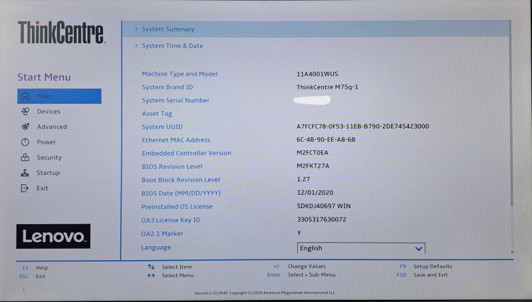Image resolution: width=532 pixels, height=302 pixels.
Task: Click the left-right Select Menu arrows icon
Action: pos(152,275)
